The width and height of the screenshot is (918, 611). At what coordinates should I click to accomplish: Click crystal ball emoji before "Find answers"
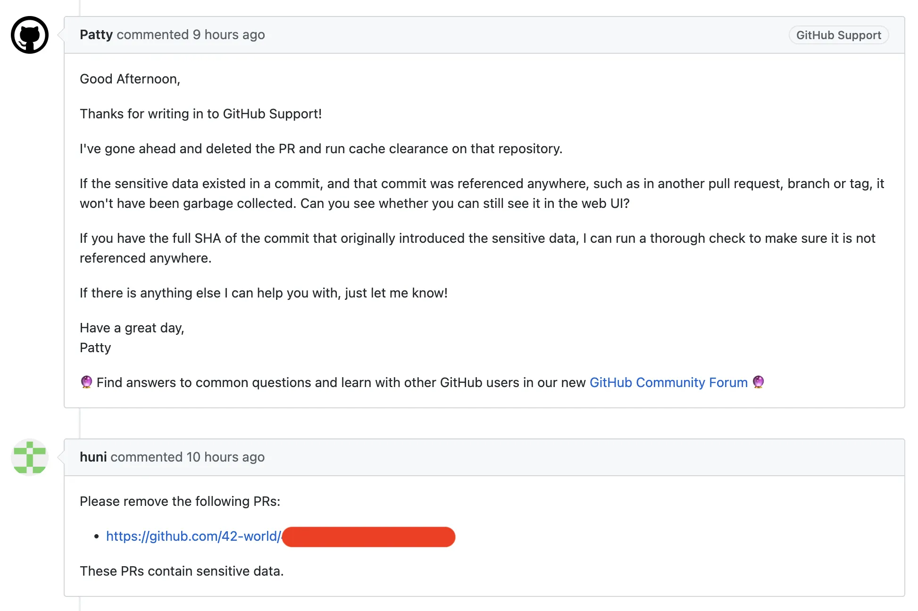pos(86,382)
